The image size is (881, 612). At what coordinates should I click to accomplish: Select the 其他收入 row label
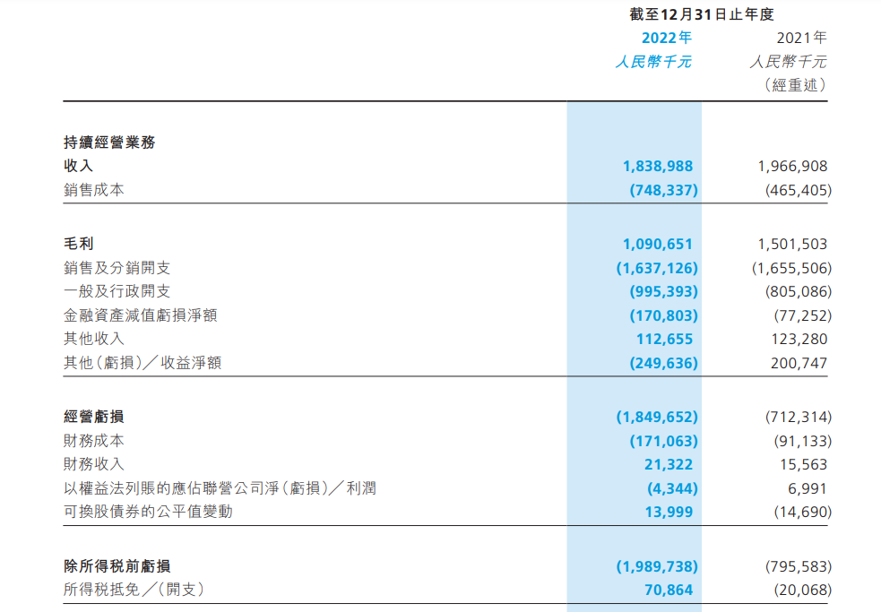tap(94, 339)
